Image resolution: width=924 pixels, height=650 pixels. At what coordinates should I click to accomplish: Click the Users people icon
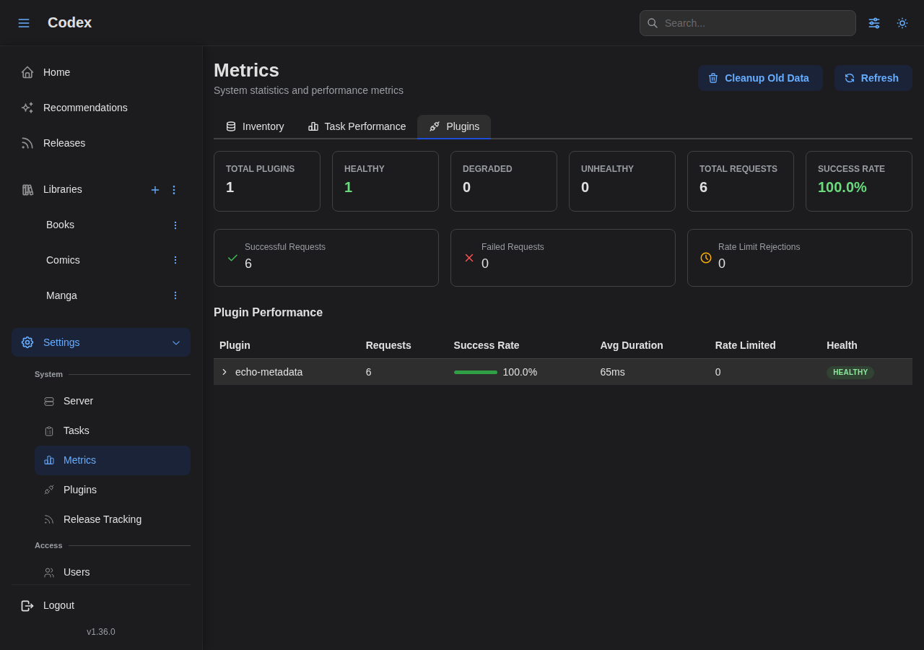[x=49, y=573]
